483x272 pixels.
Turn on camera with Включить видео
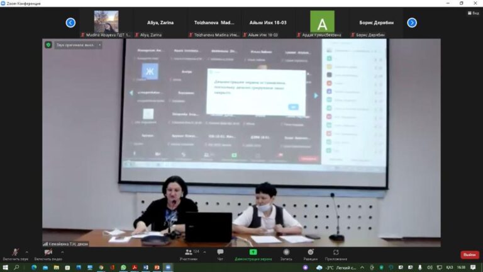(x=48, y=252)
